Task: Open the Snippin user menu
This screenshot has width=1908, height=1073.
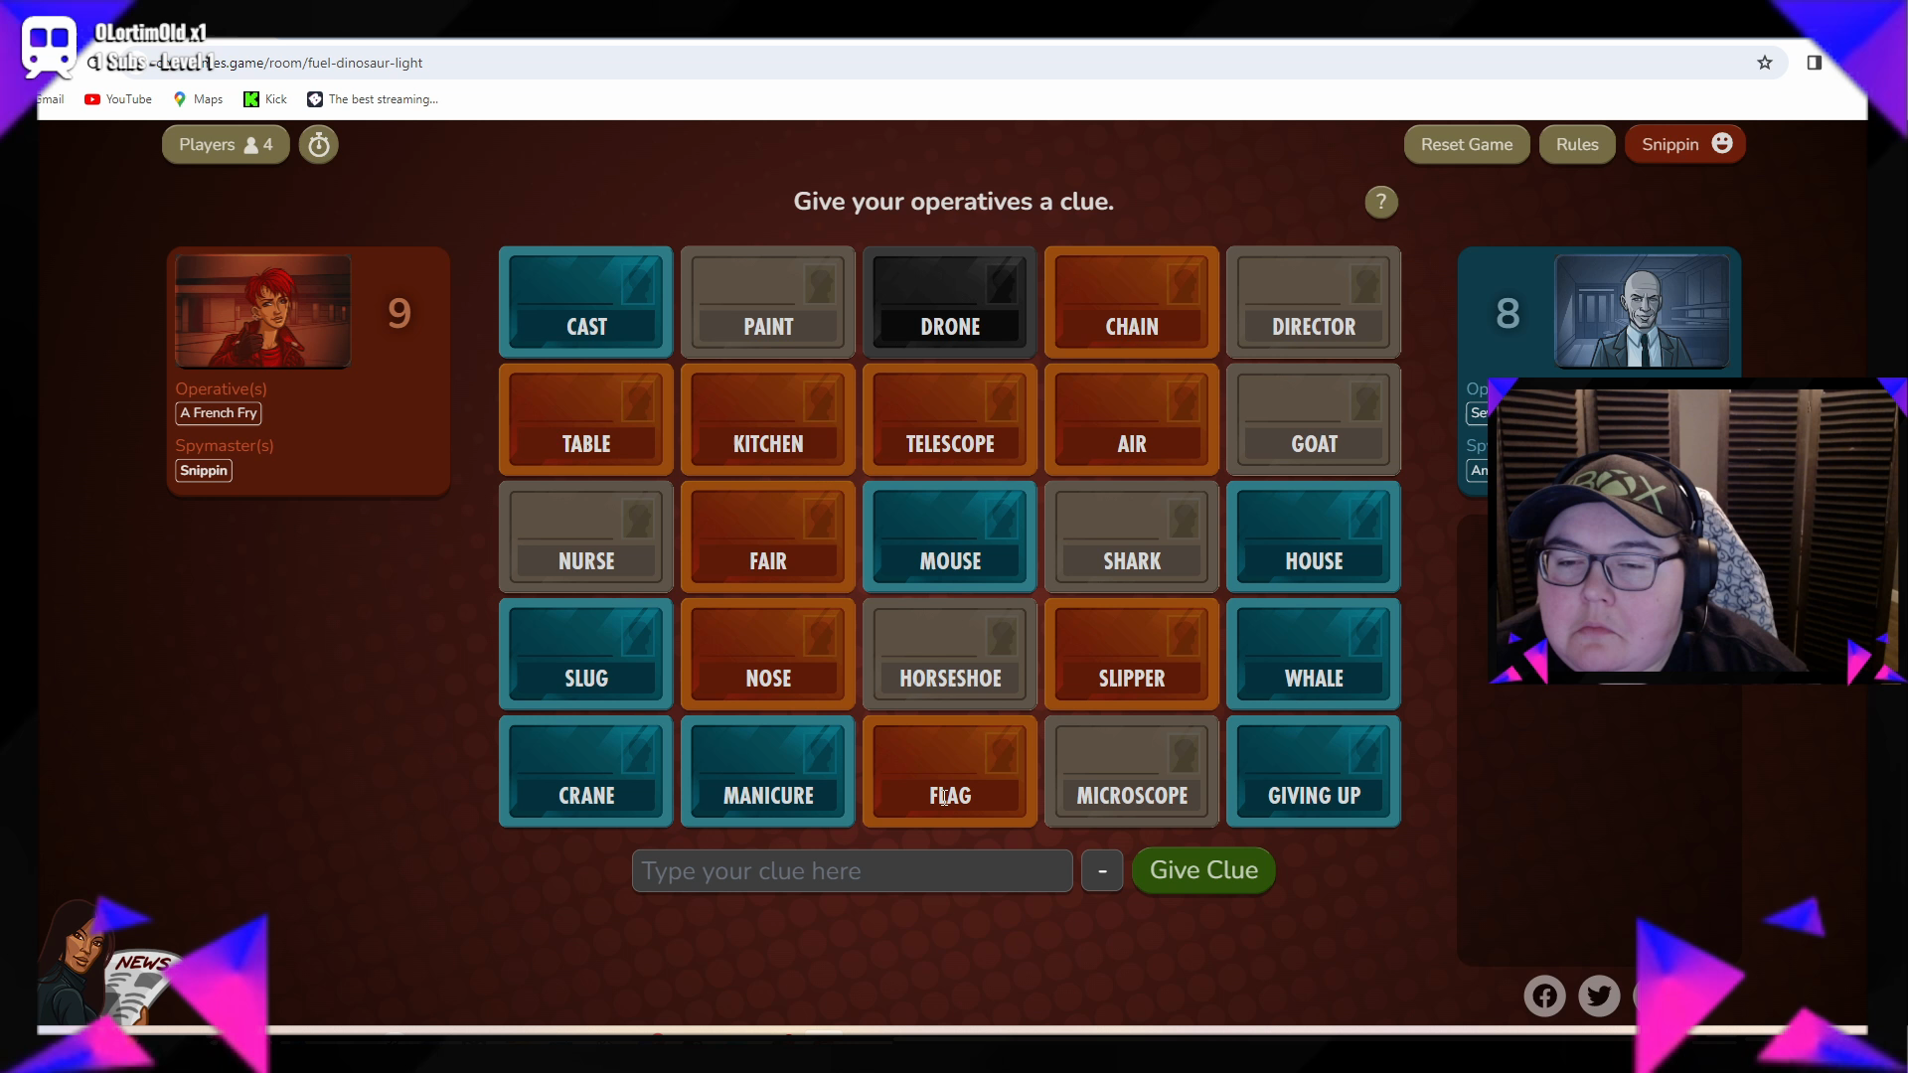Action: [x=1685, y=145]
